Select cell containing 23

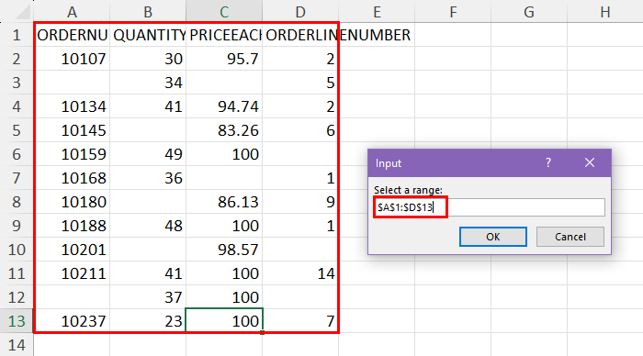(148, 321)
